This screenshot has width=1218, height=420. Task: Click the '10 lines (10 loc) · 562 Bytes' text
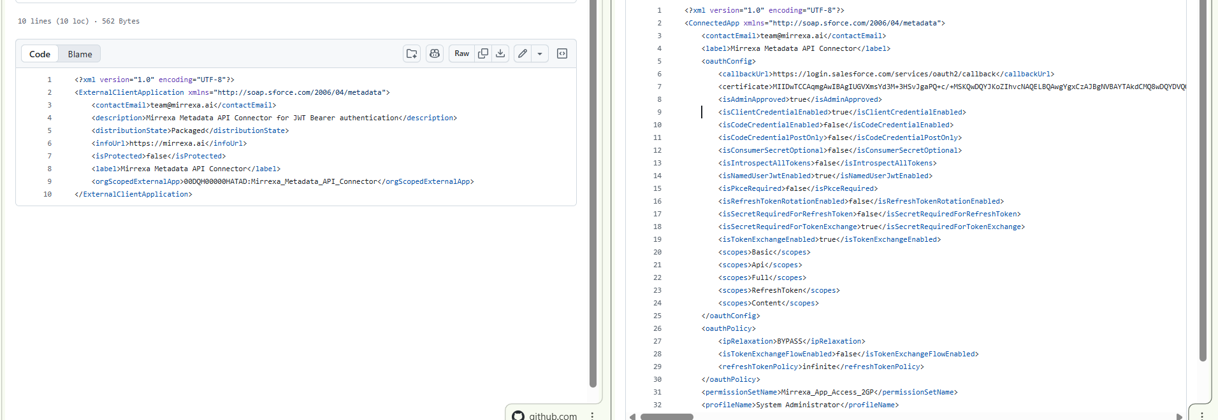[x=78, y=21]
